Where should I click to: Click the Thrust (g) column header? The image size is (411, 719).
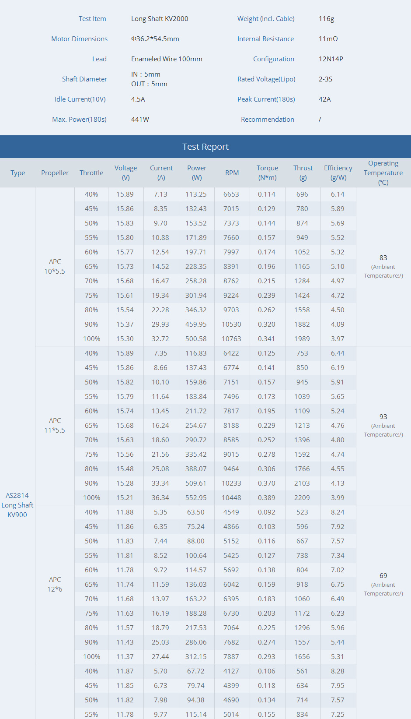[x=303, y=173]
